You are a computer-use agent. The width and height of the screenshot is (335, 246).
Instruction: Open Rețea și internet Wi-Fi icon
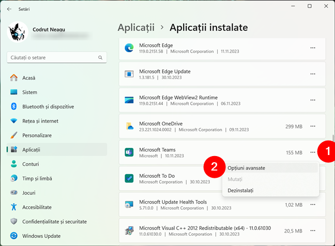14,121
